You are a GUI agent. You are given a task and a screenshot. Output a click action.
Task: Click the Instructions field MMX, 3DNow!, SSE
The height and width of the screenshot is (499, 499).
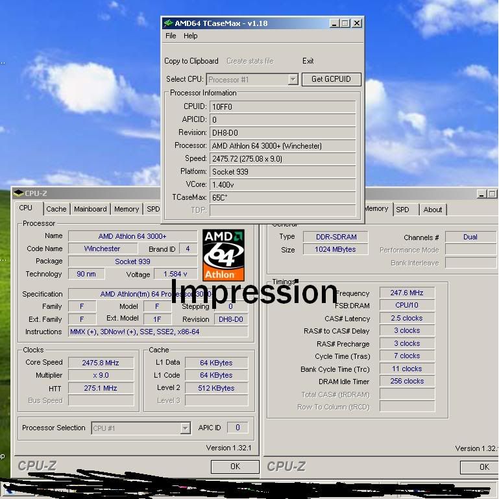coord(158,332)
